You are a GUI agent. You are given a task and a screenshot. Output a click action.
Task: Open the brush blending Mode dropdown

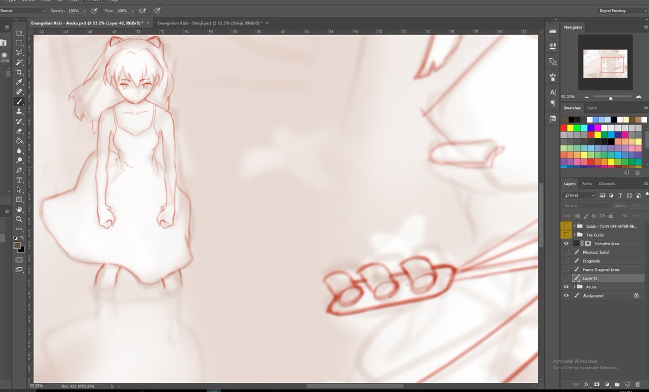point(23,10)
